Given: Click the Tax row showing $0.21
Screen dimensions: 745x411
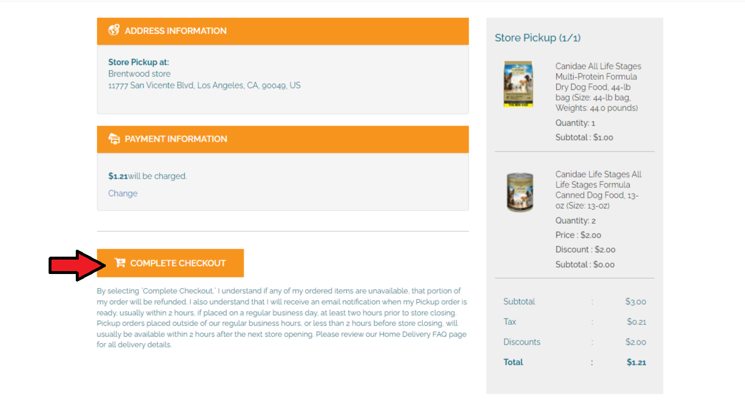Looking at the screenshot, I should tap(574, 322).
